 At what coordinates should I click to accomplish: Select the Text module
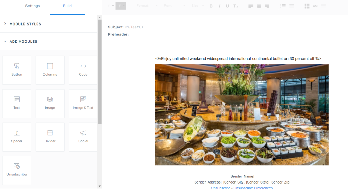[x=17, y=104]
